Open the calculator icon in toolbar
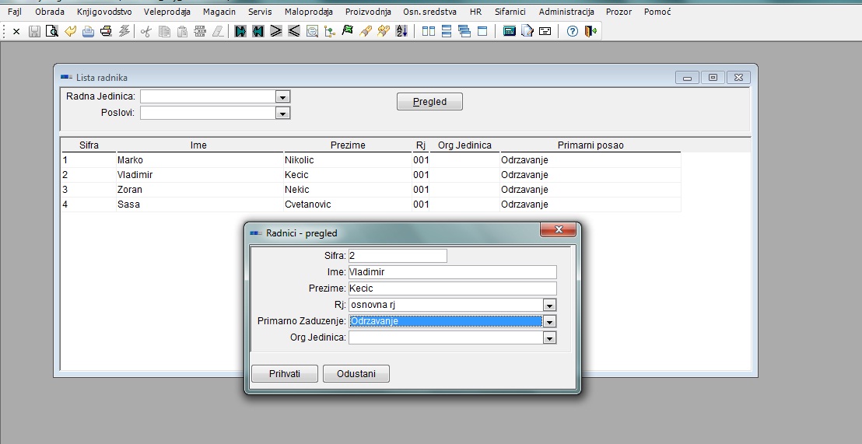The width and height of the screenshot is (862, 444). [x=510, y=31]
